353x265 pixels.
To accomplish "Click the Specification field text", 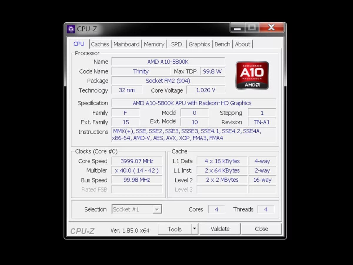I will coord(194,103).
